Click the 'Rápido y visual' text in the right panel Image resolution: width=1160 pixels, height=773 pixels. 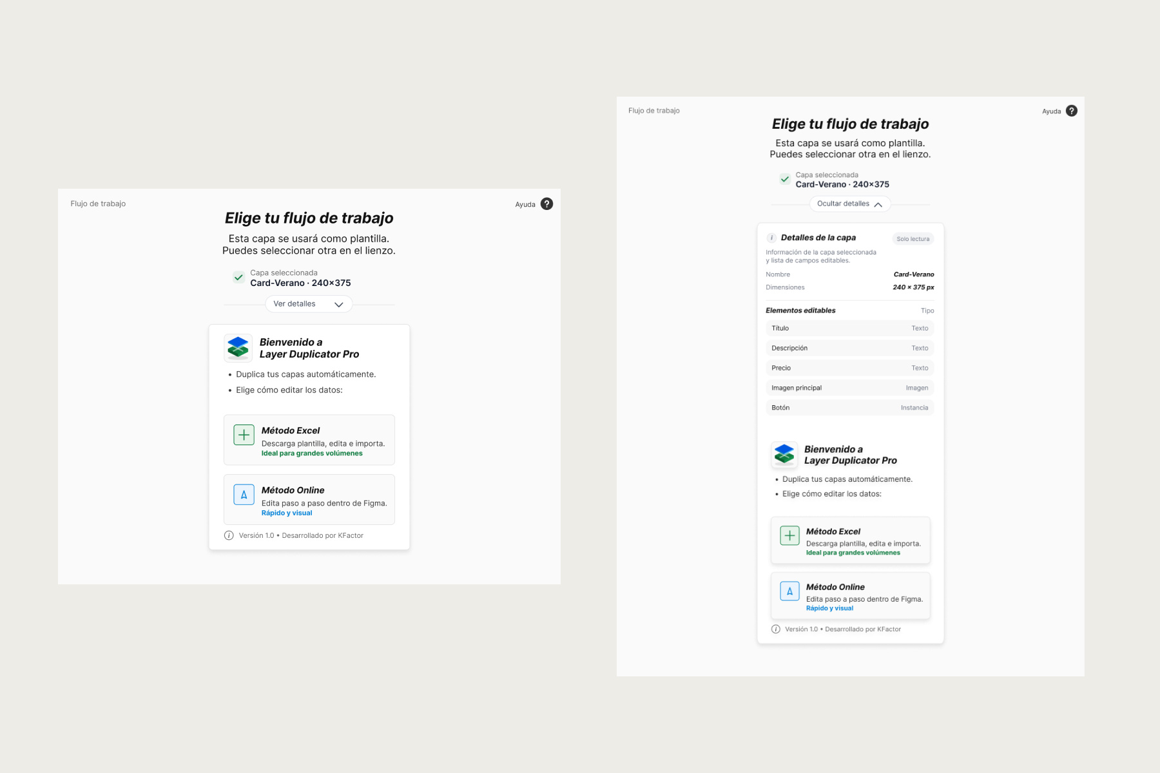(829, 608)
